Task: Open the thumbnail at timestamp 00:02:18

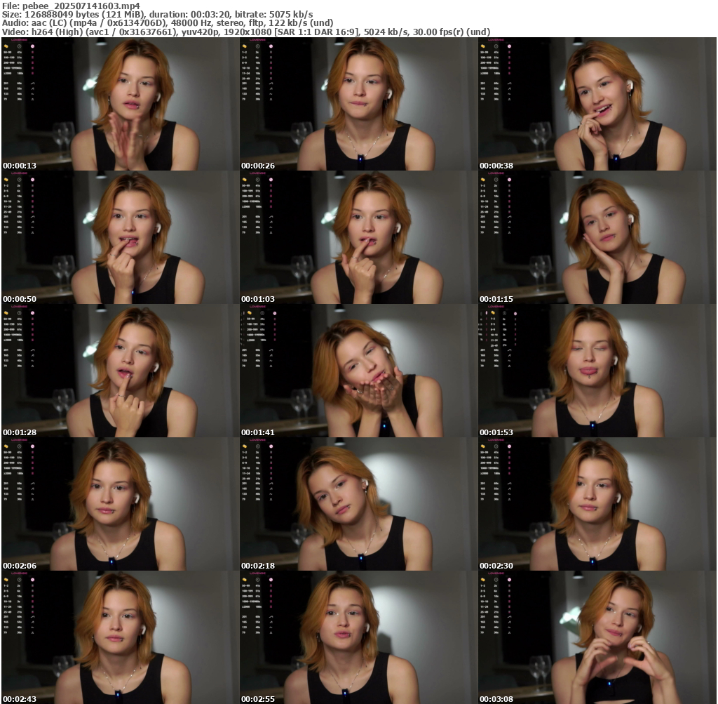Action: point(358,503)
